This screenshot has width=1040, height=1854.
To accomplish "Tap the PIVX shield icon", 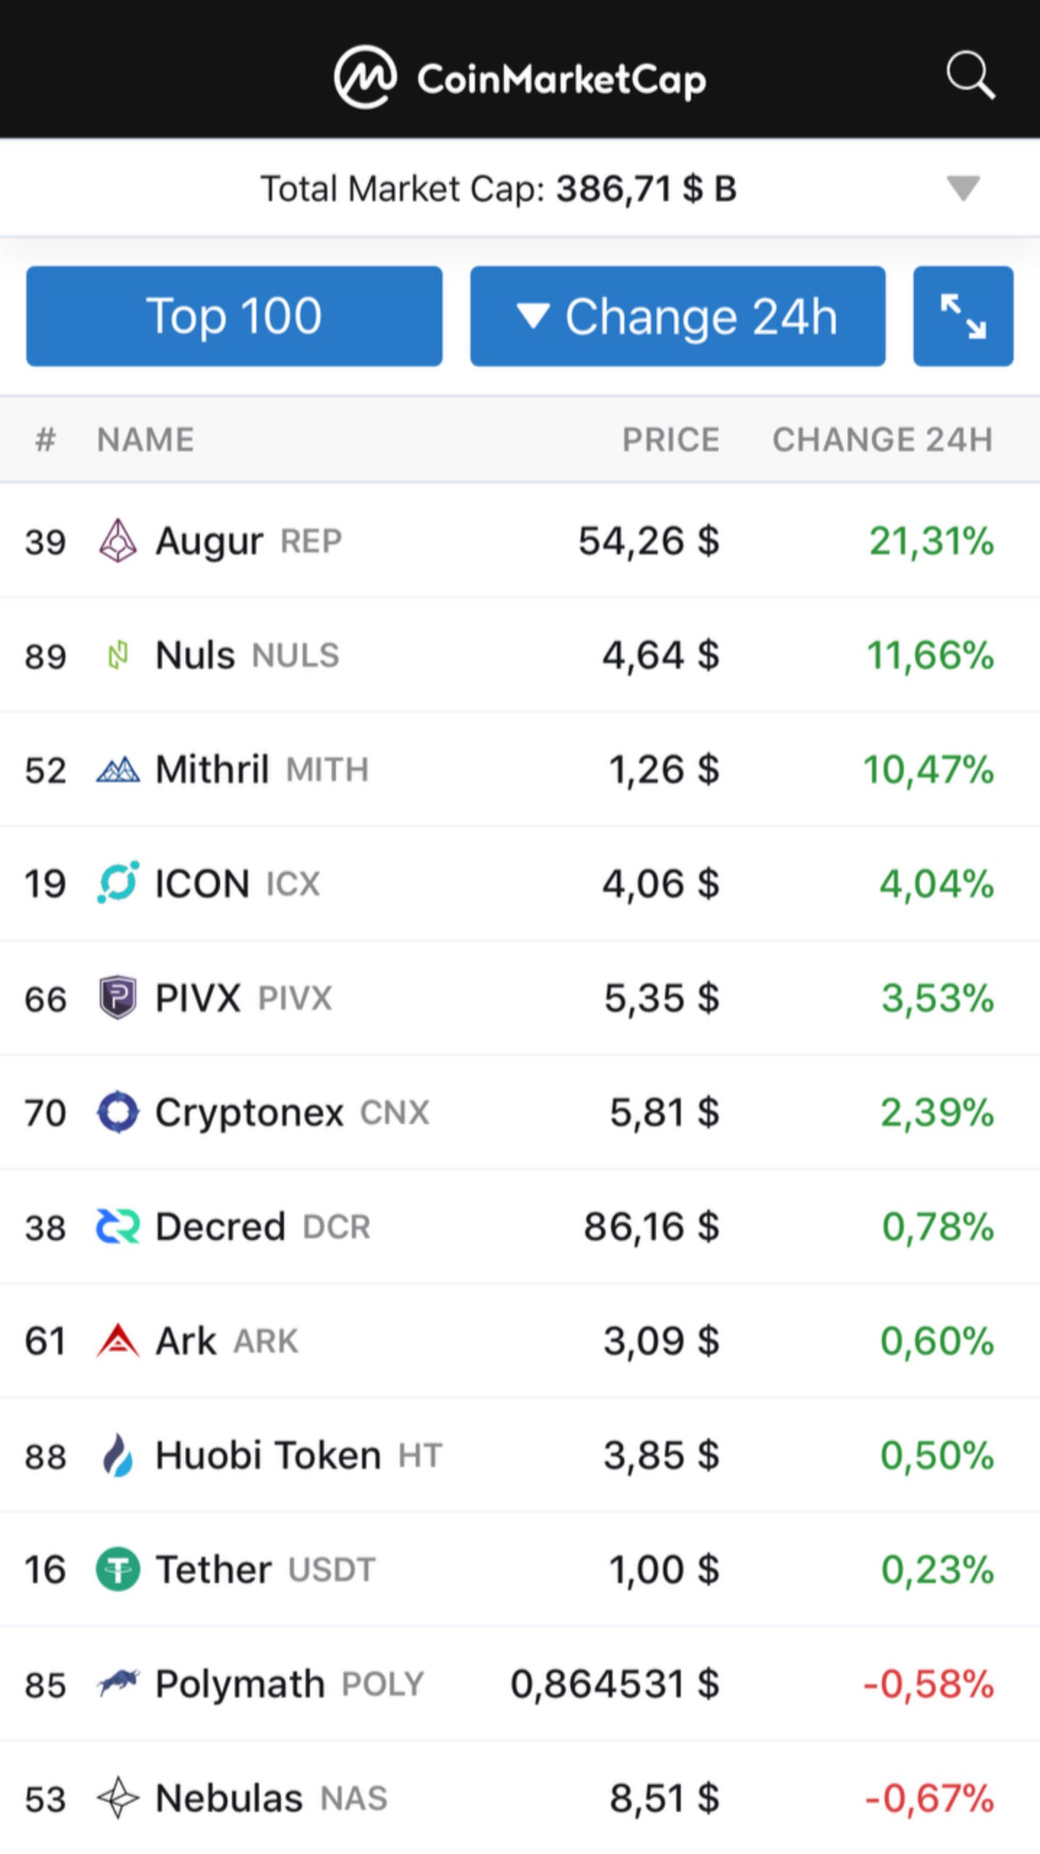I will (117, 997).
